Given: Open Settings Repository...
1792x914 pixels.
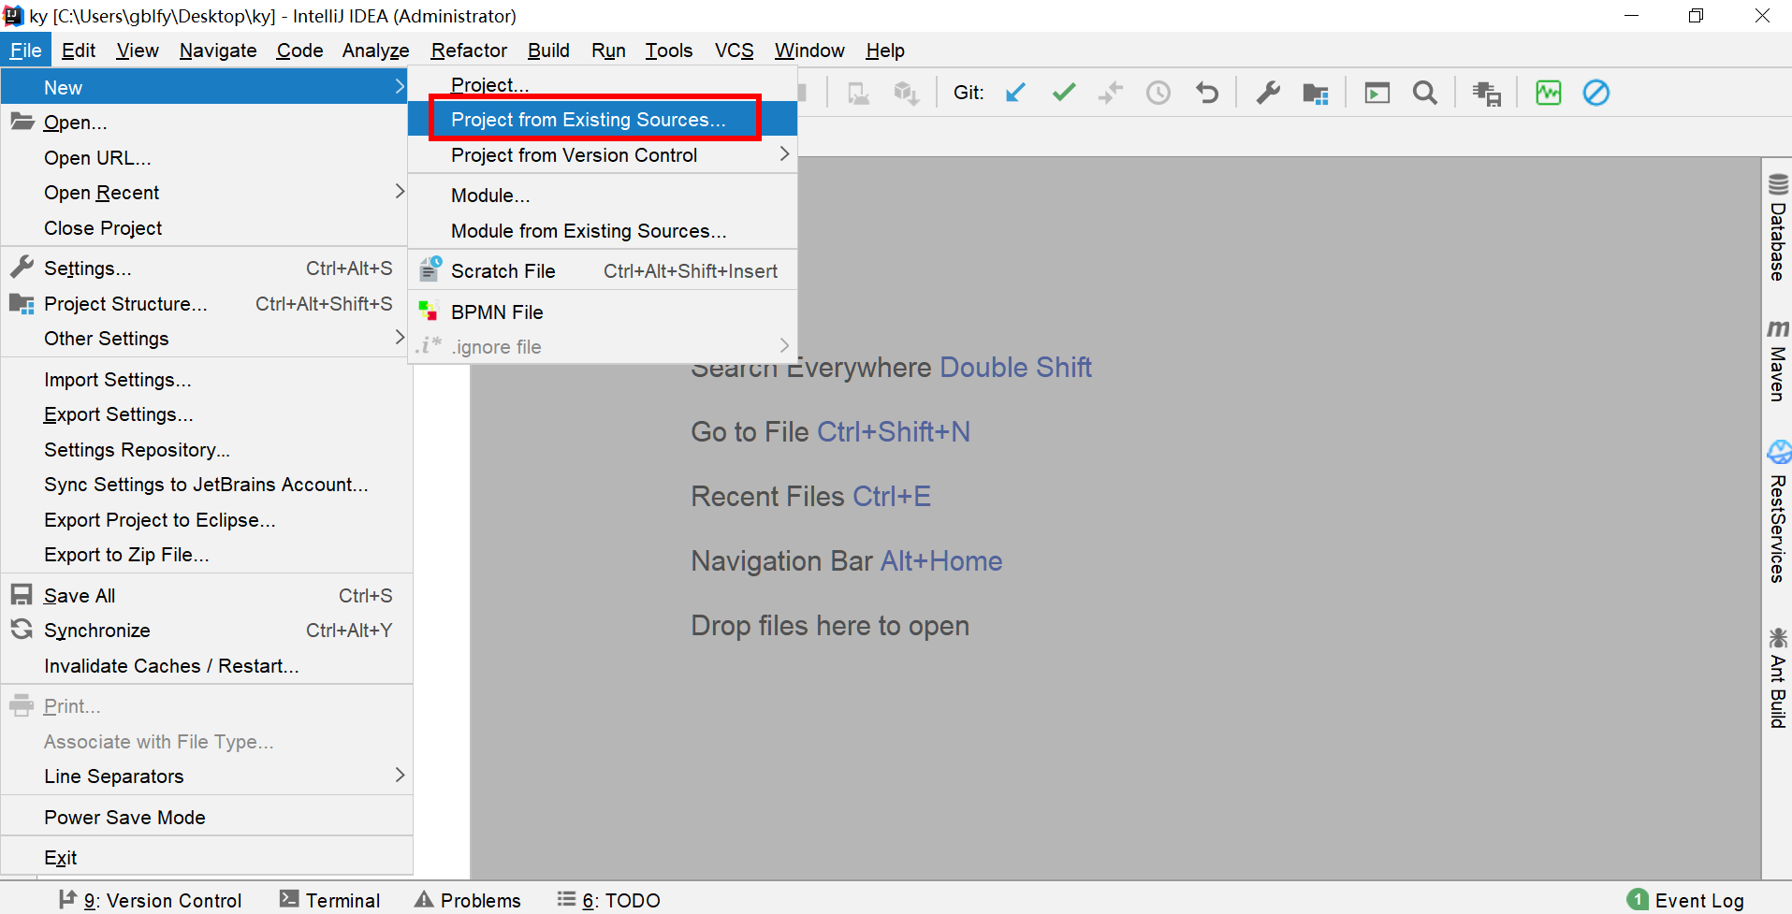Looking at the screenshot, I should (x=207, y=450).
